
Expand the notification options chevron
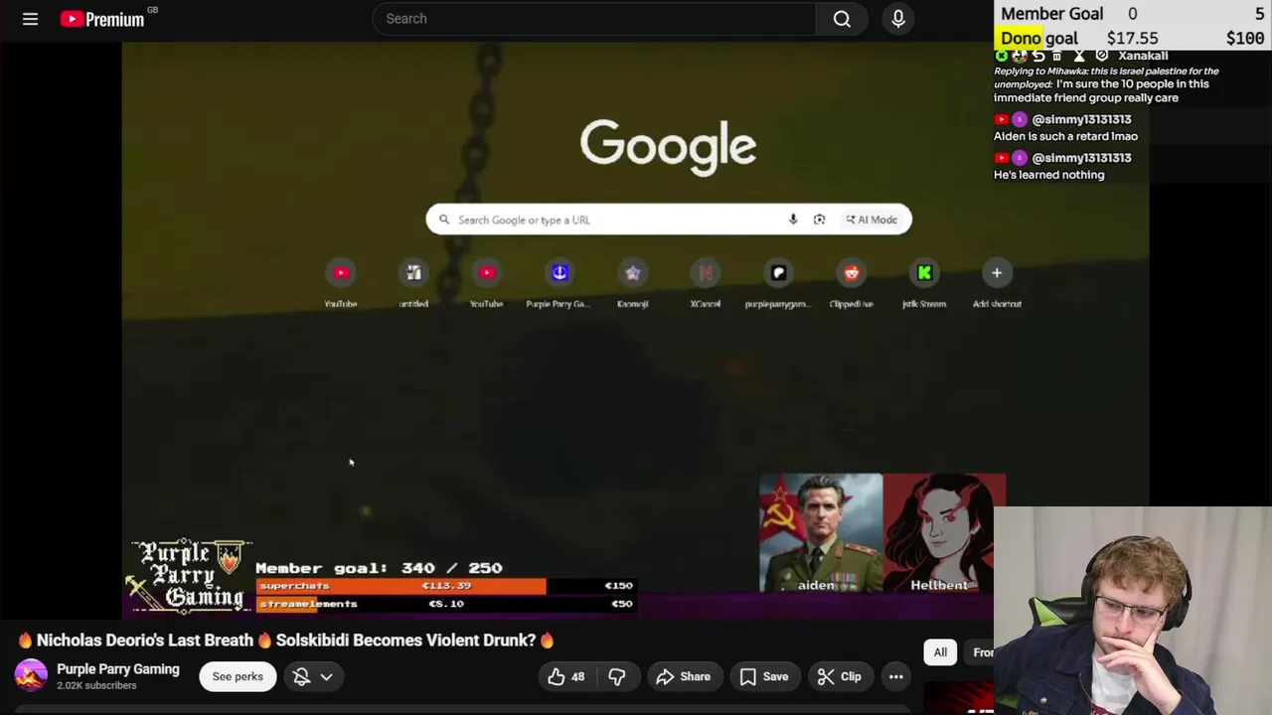pos(326,676)
